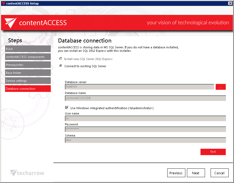Click the title bar application icon
234x183 pixels.
(3, 3)
